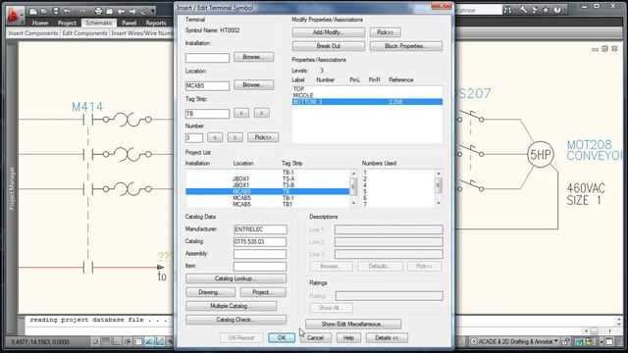The height and width of the screenshot is (353, 628).
Task: Select the Schematic ribbon tab
Action: click(x=99, y=23)
